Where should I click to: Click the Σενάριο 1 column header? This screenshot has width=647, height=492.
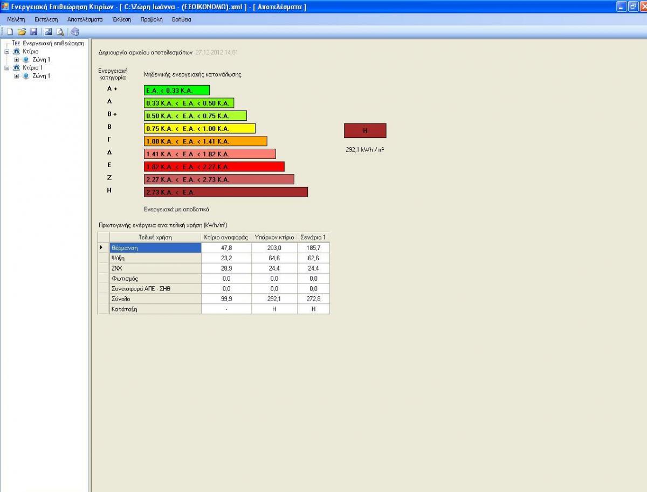[x=313, y=237]
